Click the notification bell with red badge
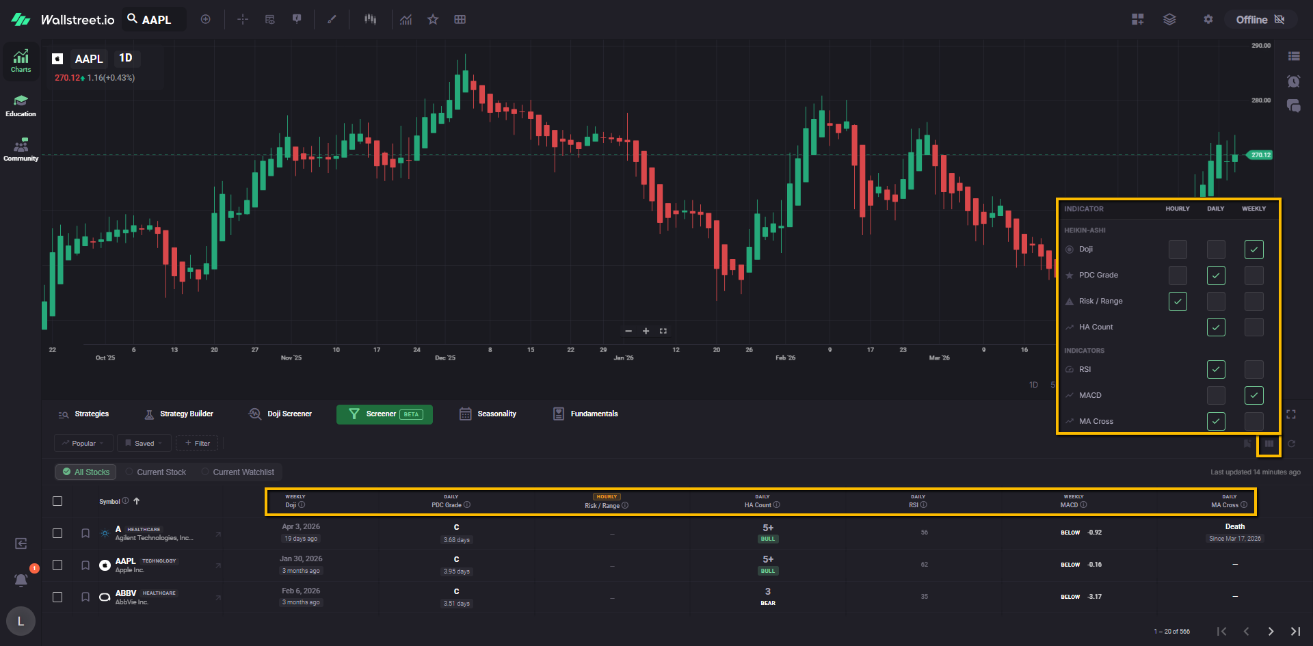Image resolution: width=1313 pixels, height=646 pixels. [21, 580]
